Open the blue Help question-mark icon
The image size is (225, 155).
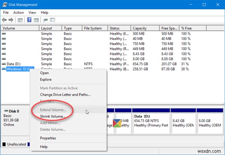(29, 20)
